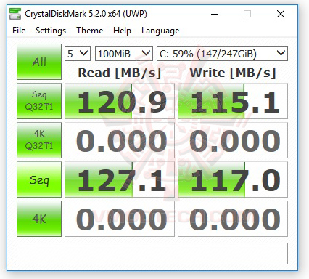The height and width of the screenshot is (279, 309).
Task: Open the Help menu
Action: pyautogui.click(x=122, y=31)
